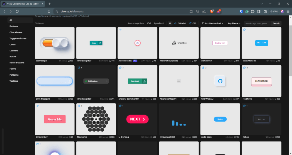Open Patterns category in sidebar
This screenshot has width=292, height=155.
[14, 75]
